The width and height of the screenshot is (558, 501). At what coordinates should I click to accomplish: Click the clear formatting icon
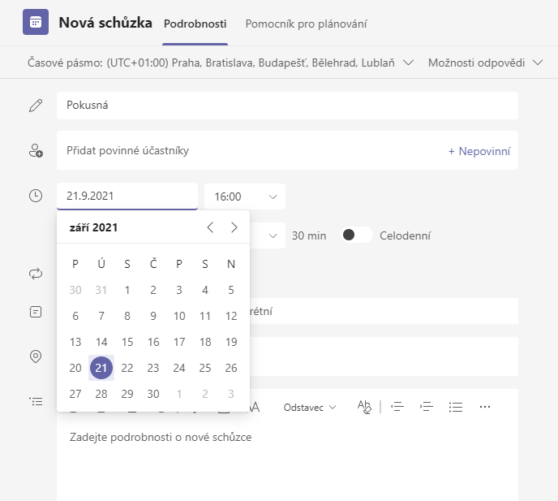[364, 407]
